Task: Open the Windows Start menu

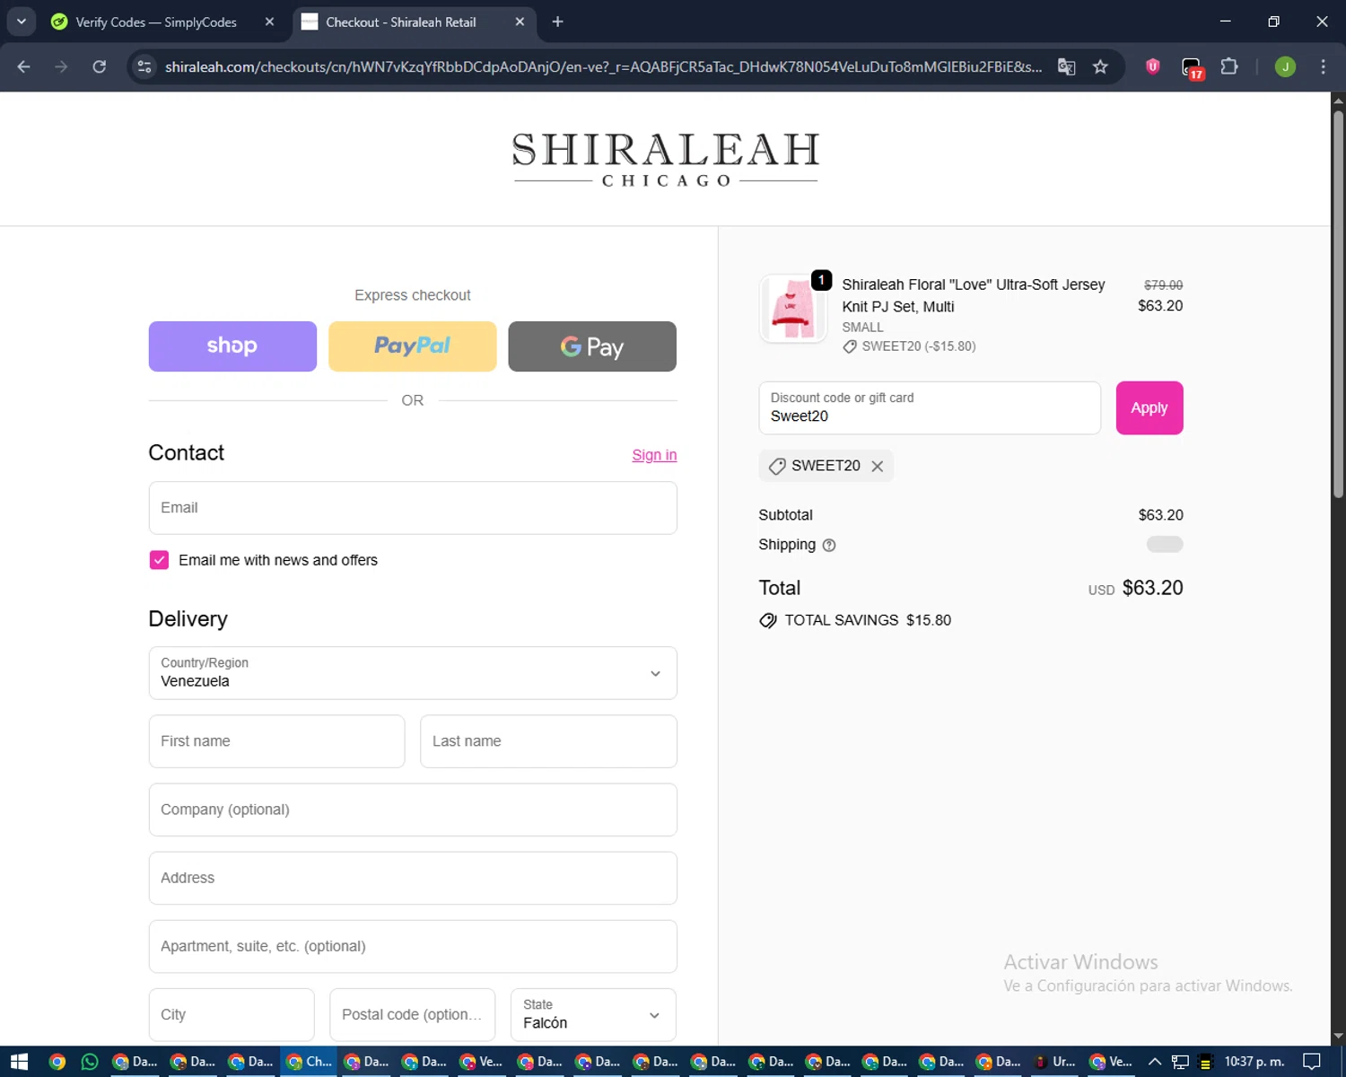Action: tap(19, 1062)
